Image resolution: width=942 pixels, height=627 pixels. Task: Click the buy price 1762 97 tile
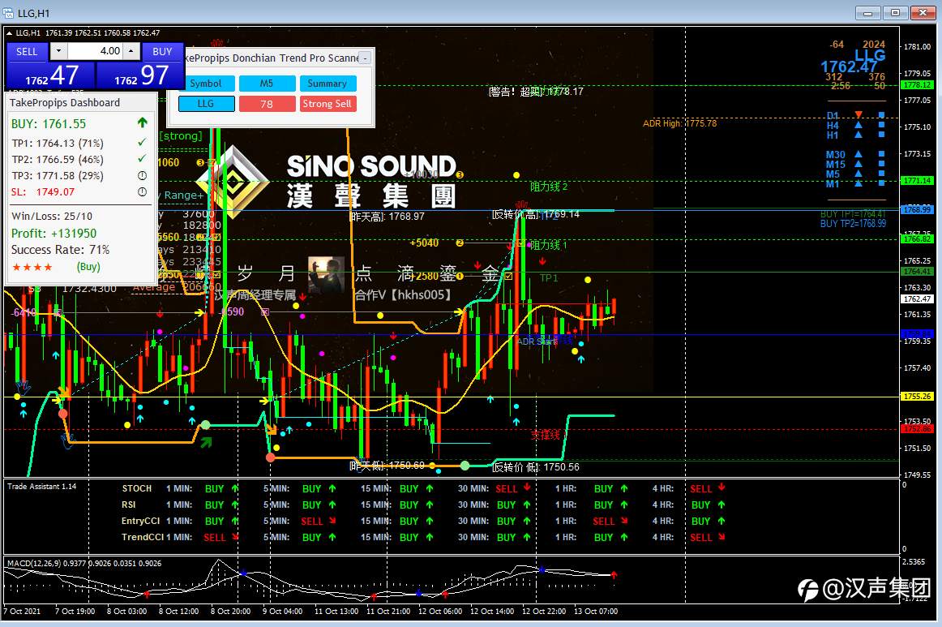coord(139,75)
